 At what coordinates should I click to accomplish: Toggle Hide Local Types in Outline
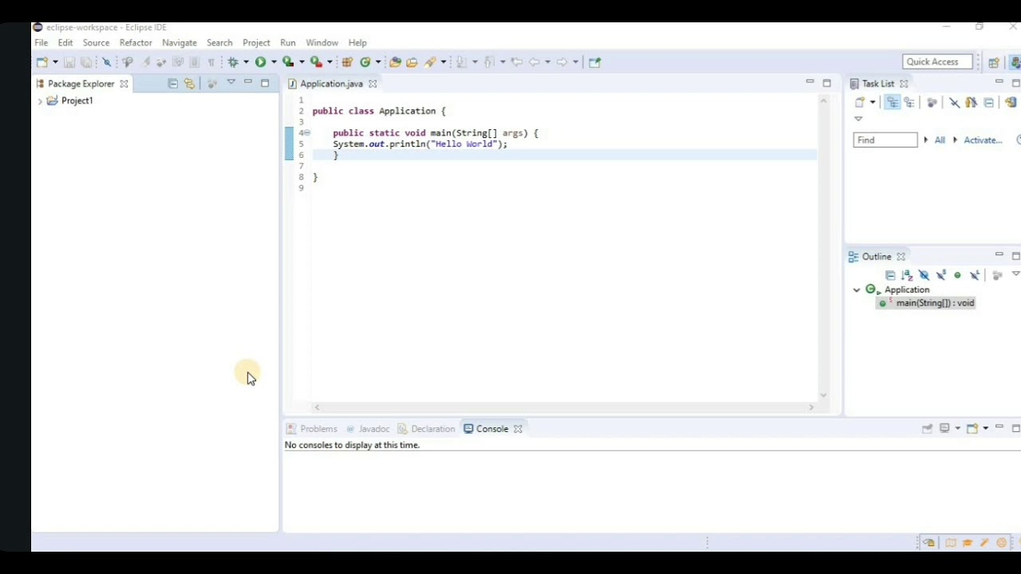tap(975, 276)
